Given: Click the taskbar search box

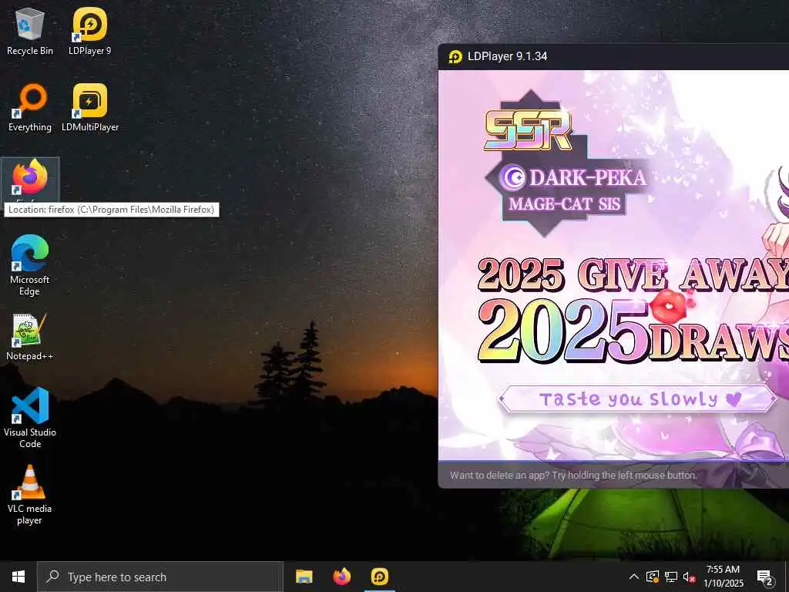Looking at the screenshot, I should (x=160, y=577).
